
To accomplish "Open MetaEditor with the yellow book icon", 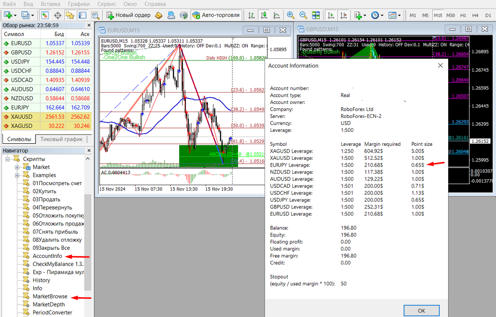I will coord(158,15).
